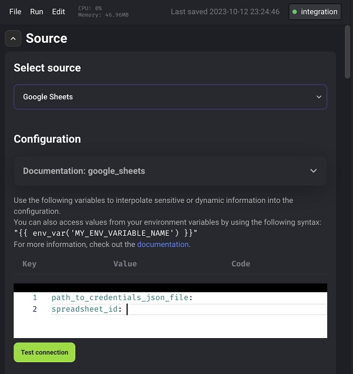The height and width of the screenshot is (374, 353).
Task: Click the env_var syntax example text
Action: (105, 233)
